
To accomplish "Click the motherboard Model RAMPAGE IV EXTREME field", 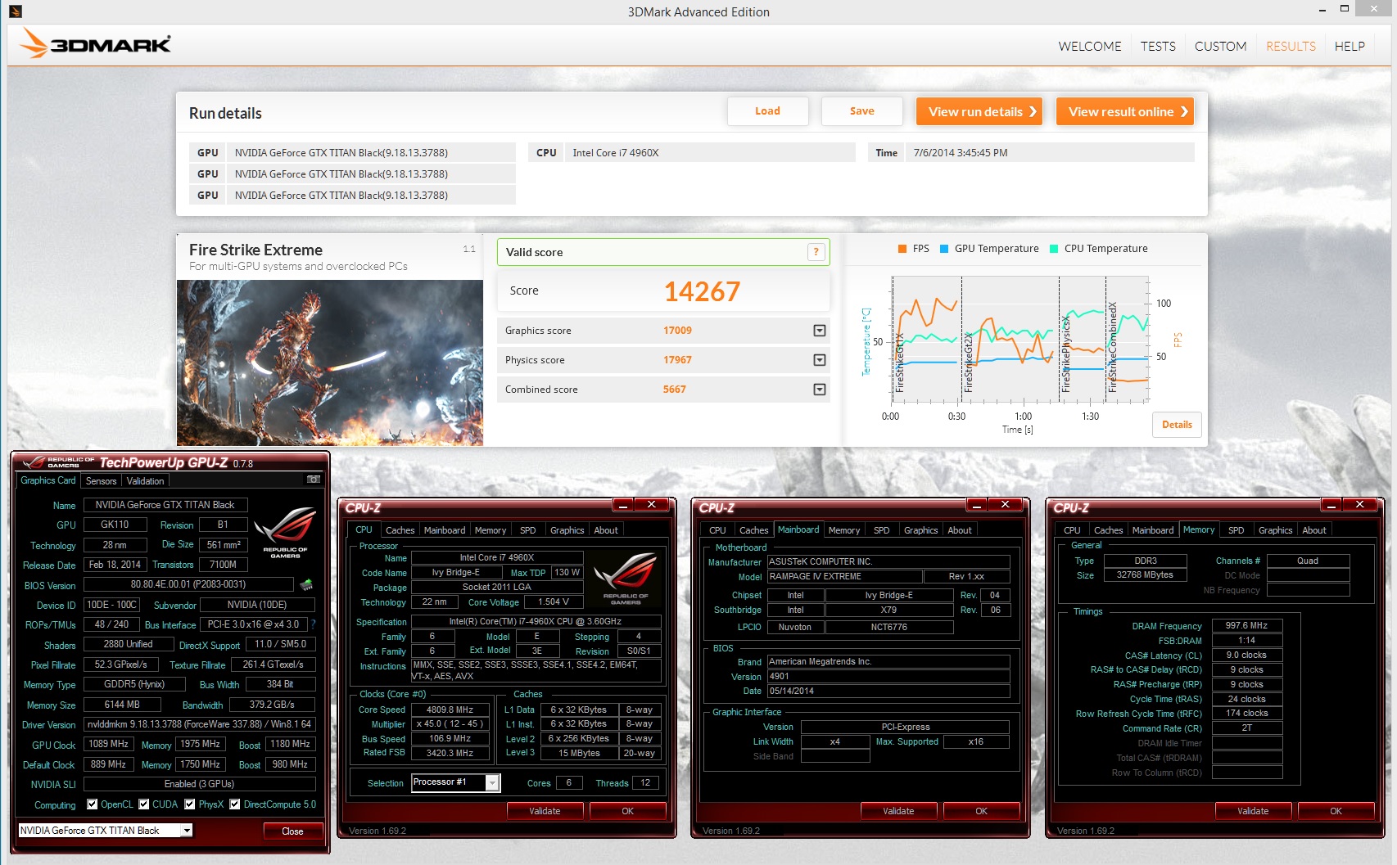I will tap(843, 576).
